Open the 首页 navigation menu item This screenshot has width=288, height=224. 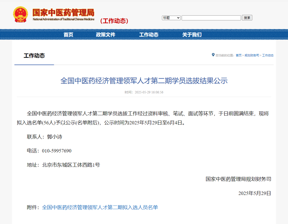click(x=68, y=34)
